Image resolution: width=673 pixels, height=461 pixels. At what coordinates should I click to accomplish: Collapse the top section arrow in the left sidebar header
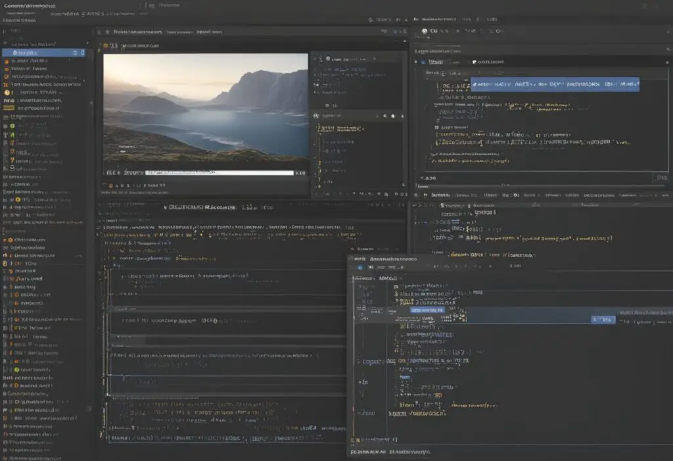pos(87,43)
